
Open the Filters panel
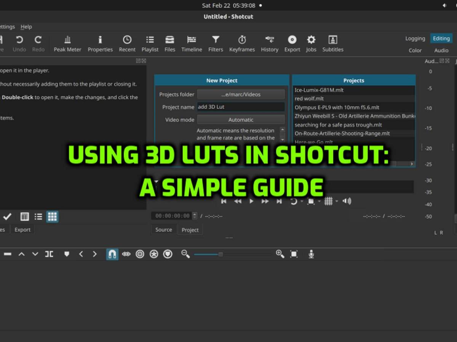coord(216,43)
